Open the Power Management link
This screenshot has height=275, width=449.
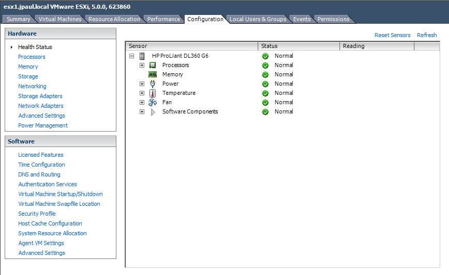pos(42,125)
